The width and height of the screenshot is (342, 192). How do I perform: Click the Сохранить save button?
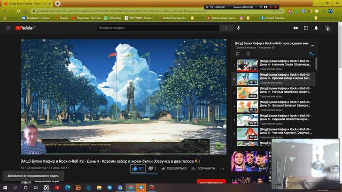[203, 169]
